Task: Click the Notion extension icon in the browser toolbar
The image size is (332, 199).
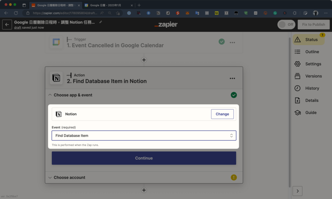Action: (158, 13)
